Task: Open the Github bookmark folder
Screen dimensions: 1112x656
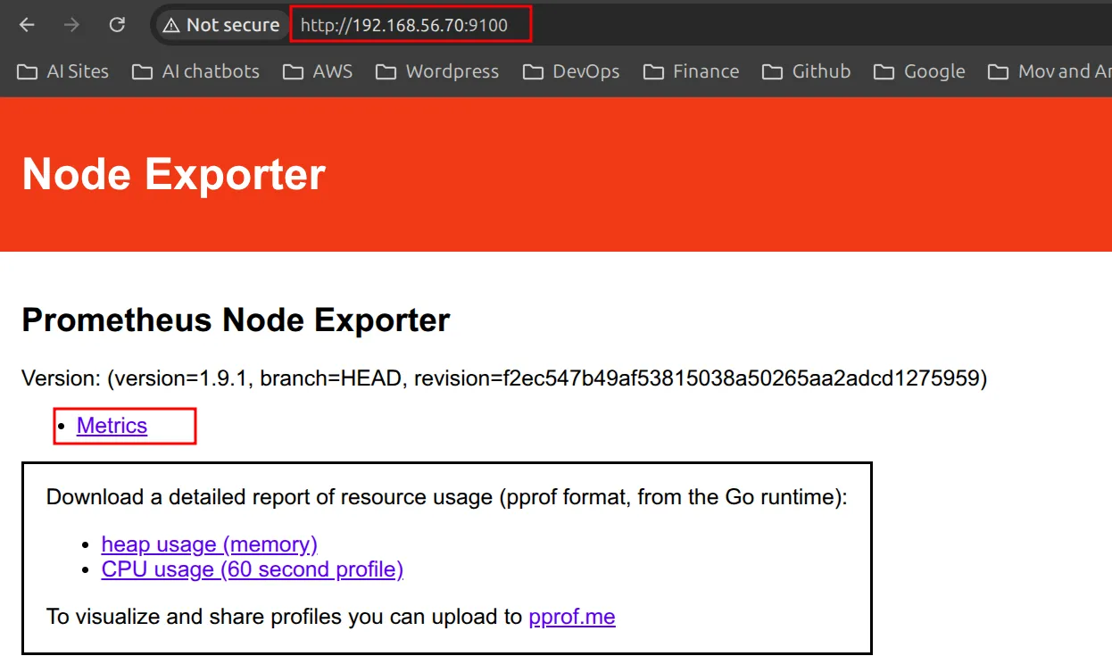Action: click(x=807, y=71)
